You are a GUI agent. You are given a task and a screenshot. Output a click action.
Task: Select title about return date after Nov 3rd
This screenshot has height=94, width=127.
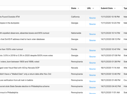coord(25,74)
